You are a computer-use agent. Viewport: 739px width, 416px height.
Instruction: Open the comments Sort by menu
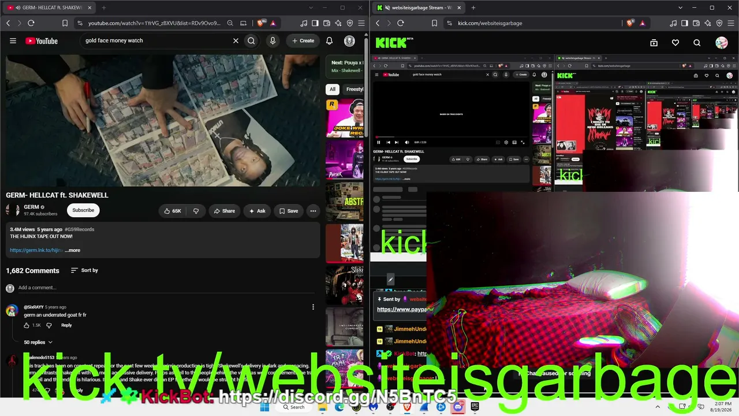coord(84,270)
